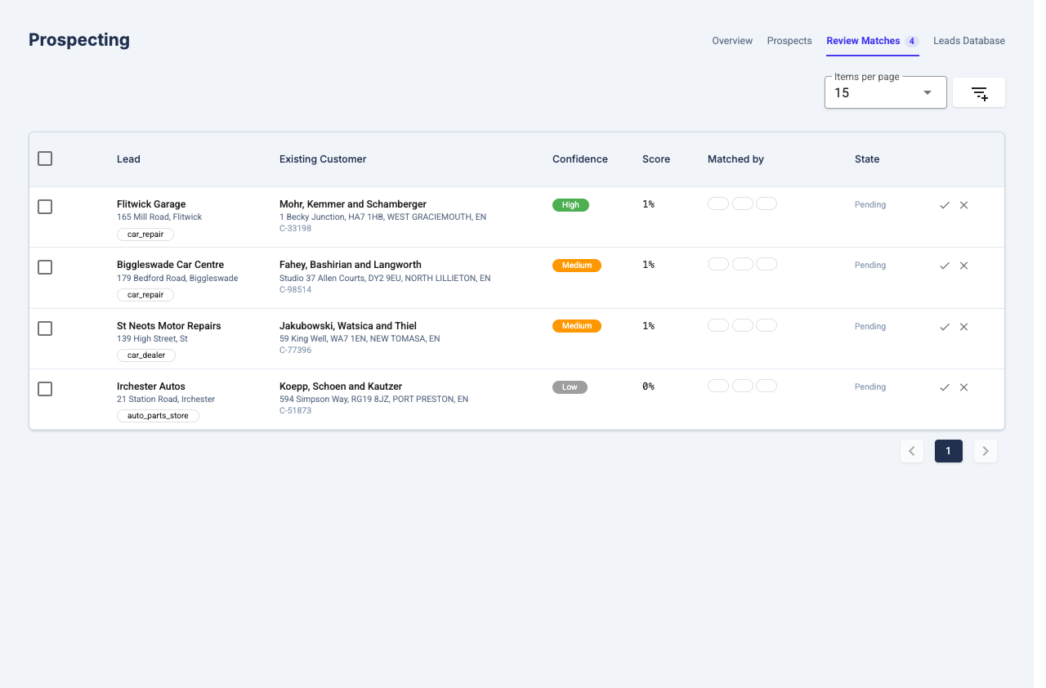Select the Review Matches tab
Viewport: 1046px width, 688px height.
coord(873,41)
